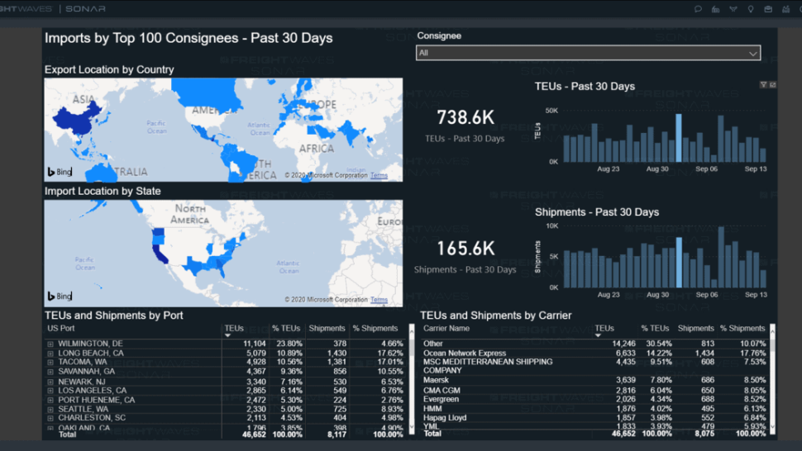Screen dimensions: 802x451
Task: Open the briefcase icon in top bar
Action: (x=768, y=9)
